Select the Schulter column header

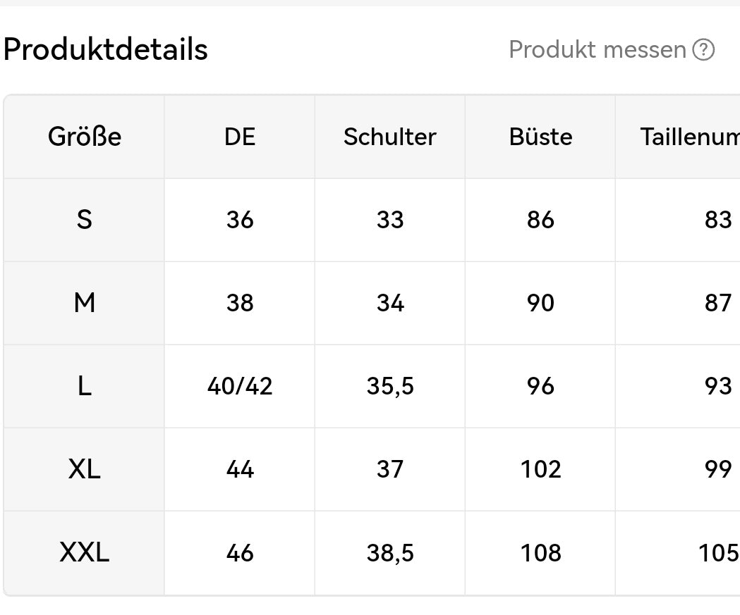pyautogui.click(x=390, y=137)
